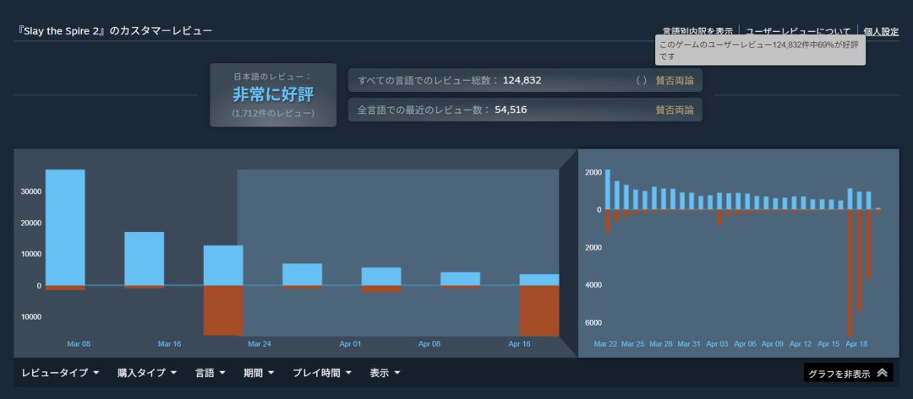Open the ユーザーレビューについて link
The height and width of the screenshot is (399, 913).
(798, 31)
